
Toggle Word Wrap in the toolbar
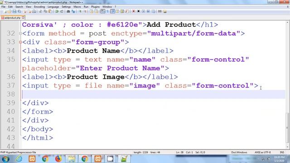tap(103, 11)
